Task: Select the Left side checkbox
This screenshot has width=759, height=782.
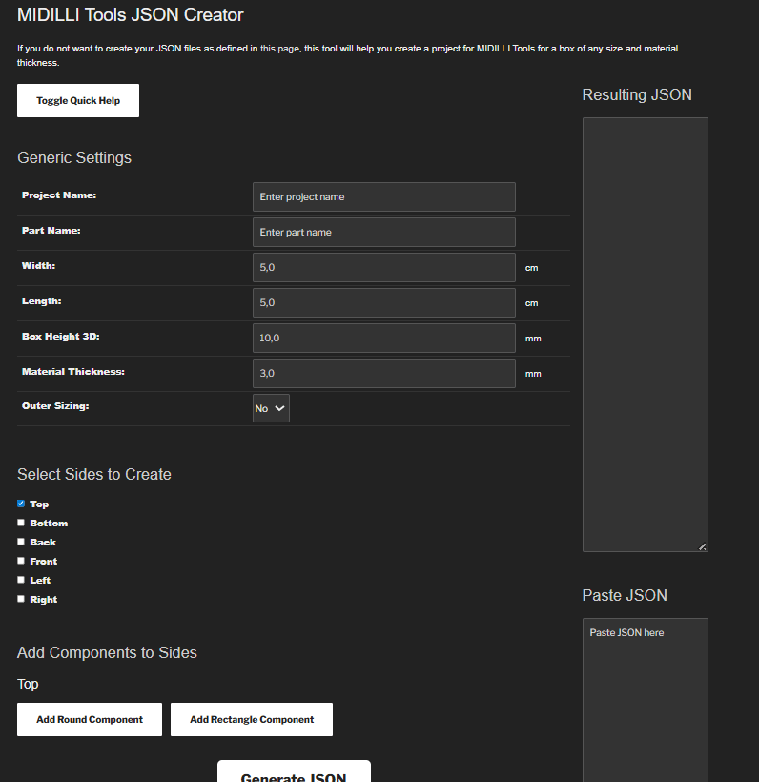Action: [x=21, y=580]
